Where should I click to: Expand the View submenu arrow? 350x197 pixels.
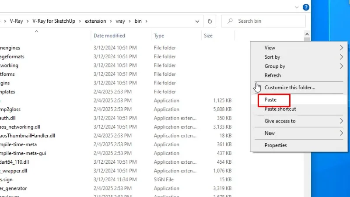pyautogui.click(x=341, y=48)
